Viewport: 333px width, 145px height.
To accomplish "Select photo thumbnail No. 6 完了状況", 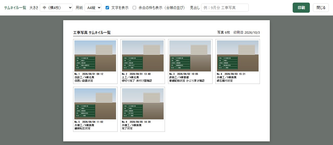I will pos(143,104).
